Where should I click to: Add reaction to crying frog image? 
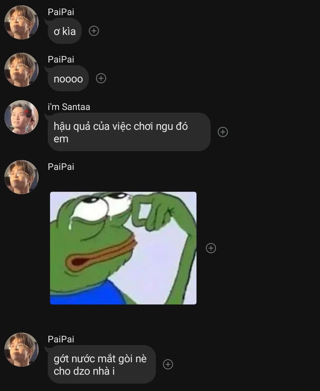(x=211, y=248)
